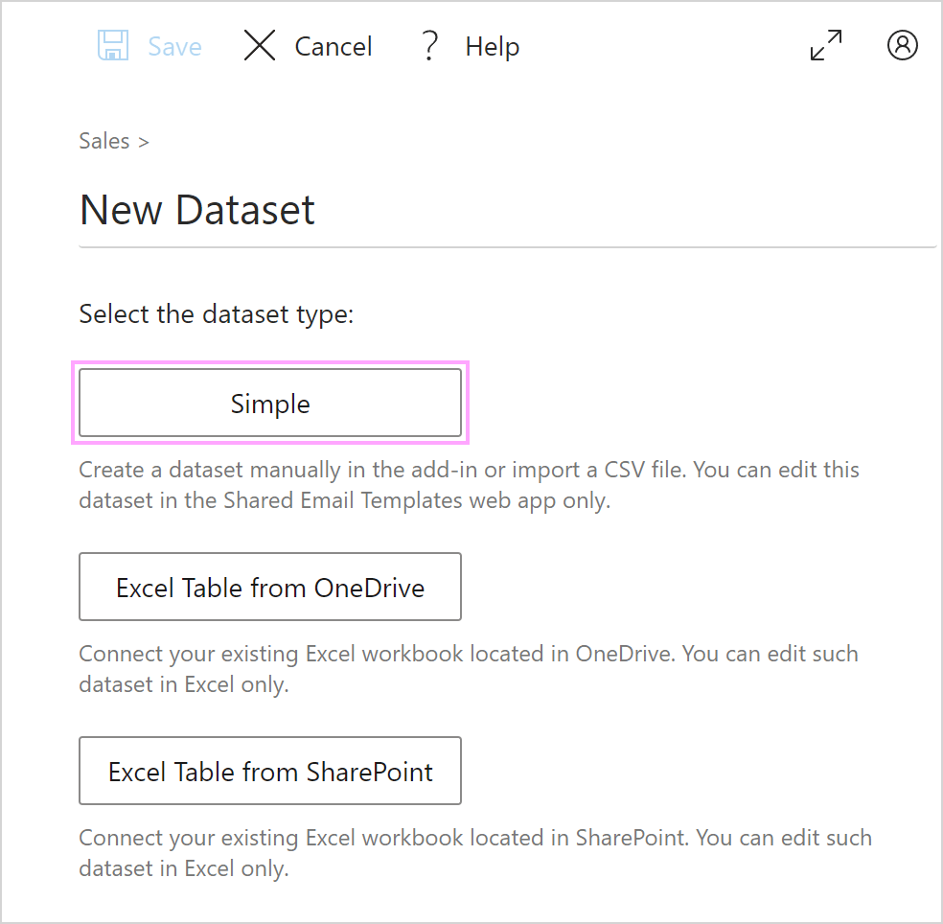
Task: Open the user account profile icon
Action: click(902, 45)
